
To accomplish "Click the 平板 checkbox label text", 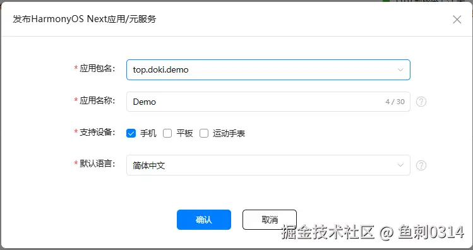I will pyautogui.click(x=184, y=133).
